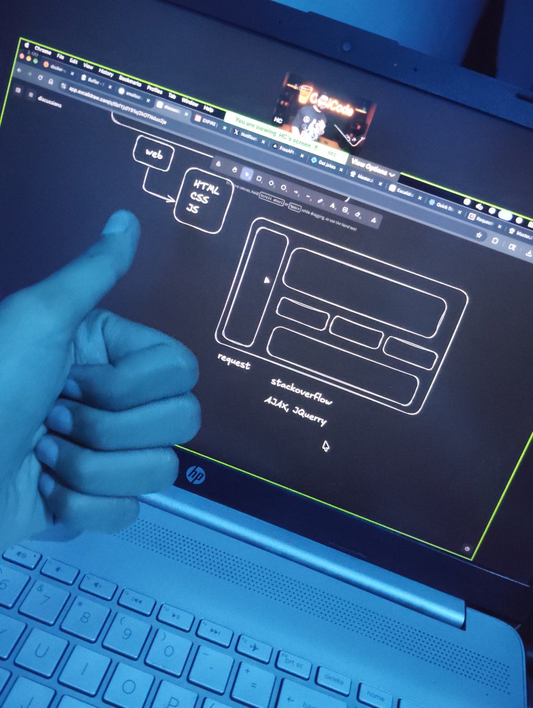Click the "request" text on canvas
533x708 pixels.
[234, 361]
